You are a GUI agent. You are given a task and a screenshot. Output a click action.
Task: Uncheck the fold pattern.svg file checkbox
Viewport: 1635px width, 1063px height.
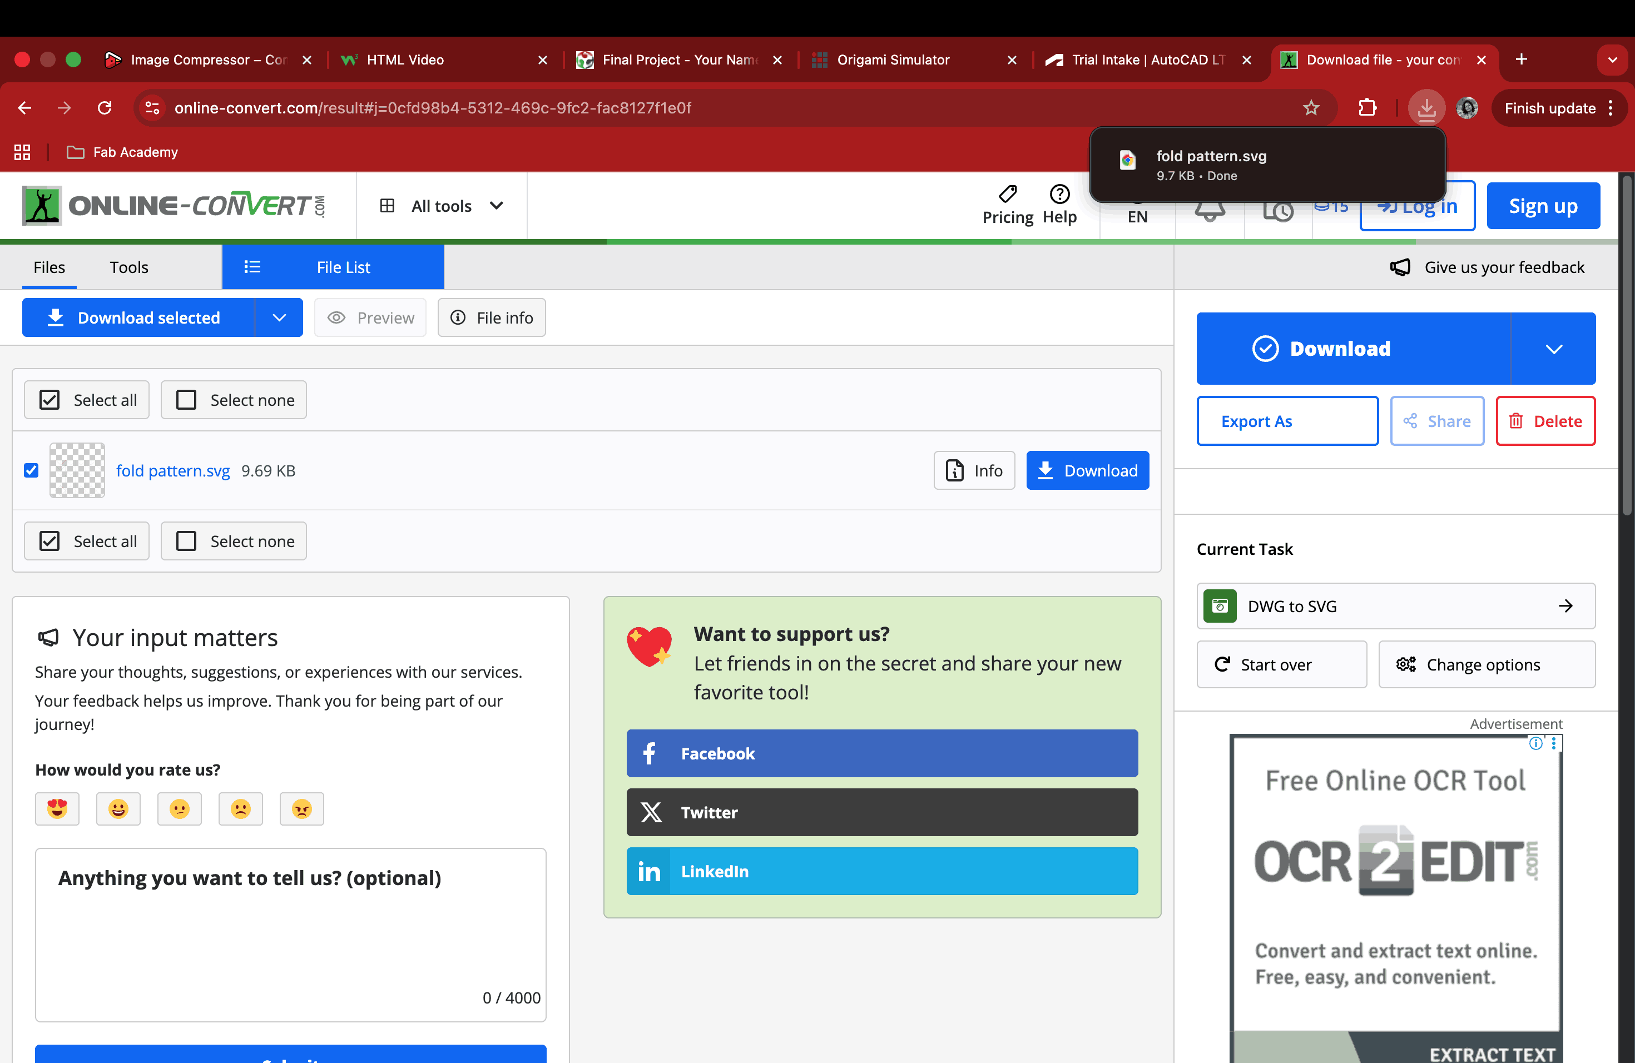(31, 470)
